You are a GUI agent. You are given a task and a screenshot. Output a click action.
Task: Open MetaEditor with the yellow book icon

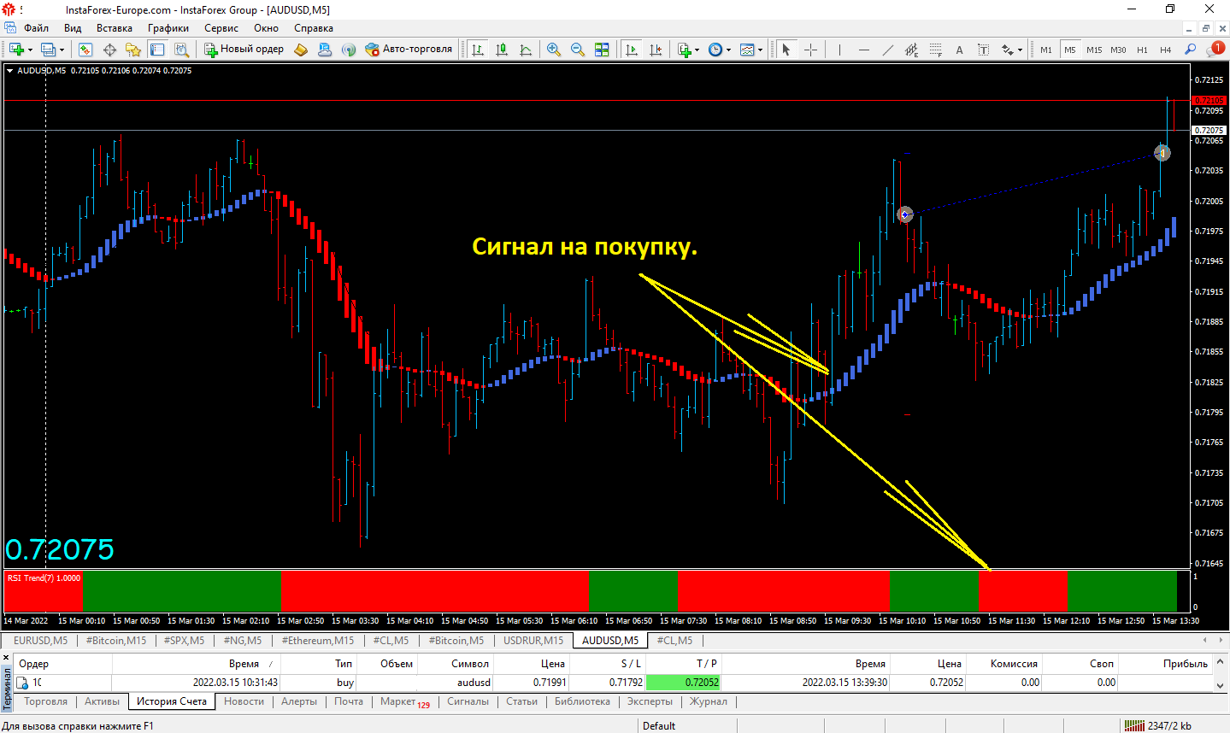click(x=301, y=50)
